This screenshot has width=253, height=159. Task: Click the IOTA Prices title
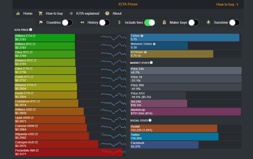tap(128, 4)
